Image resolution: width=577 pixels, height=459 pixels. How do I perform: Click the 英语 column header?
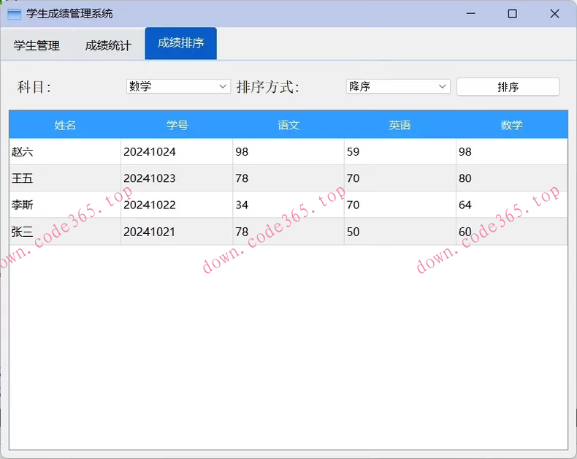[400, 125]
